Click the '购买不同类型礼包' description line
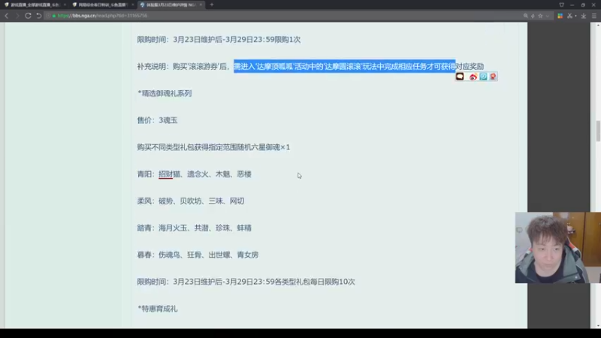This screenshot has width=601, height=338. (213, 147)
